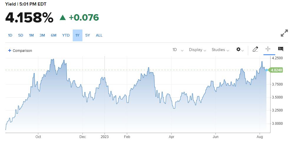
Task: Show year-to-date YTD range
Action: tap(66, 35)
